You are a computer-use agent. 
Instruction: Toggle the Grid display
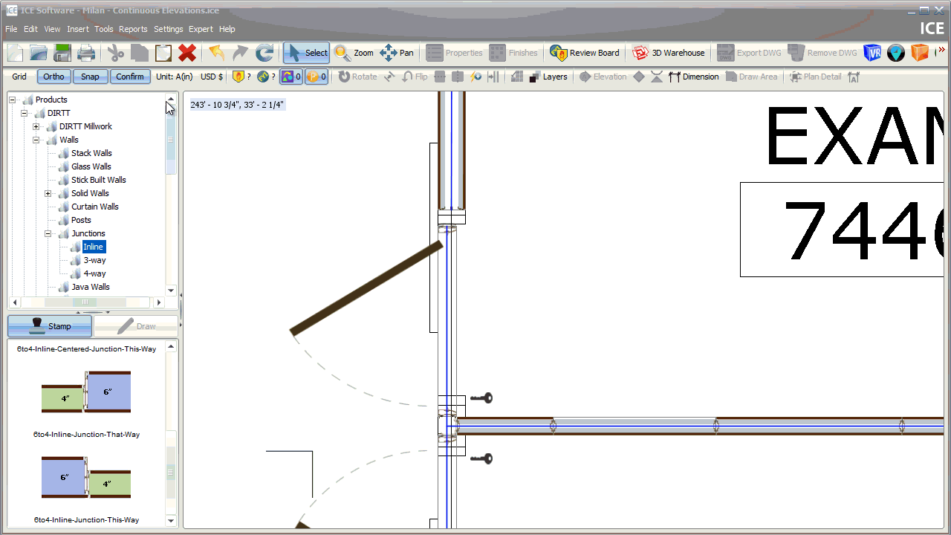(x=19, y=77)
